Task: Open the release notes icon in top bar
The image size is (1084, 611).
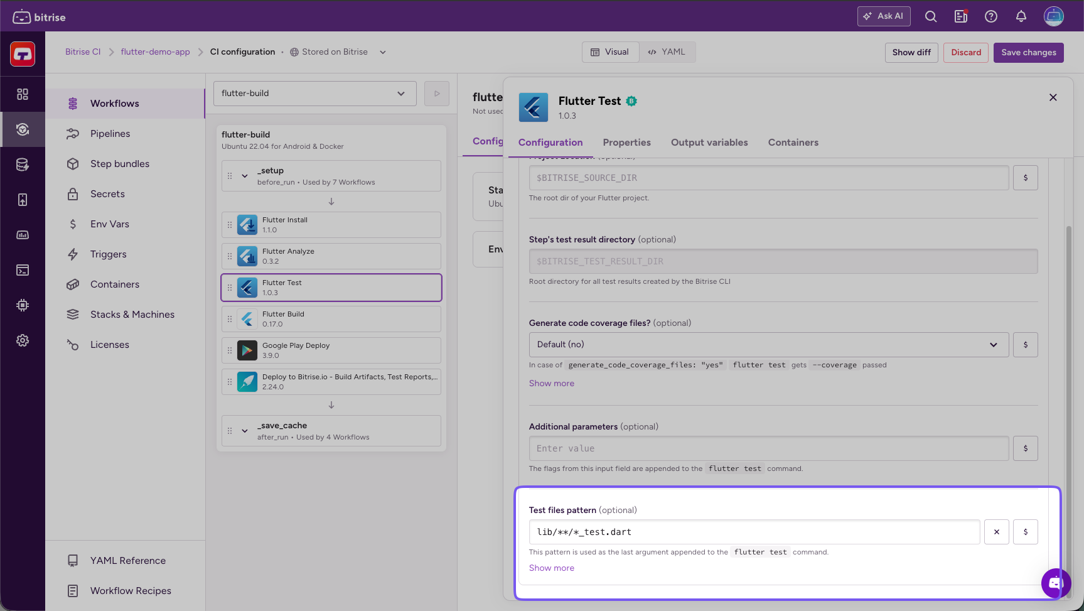Action: click(961, 17)
